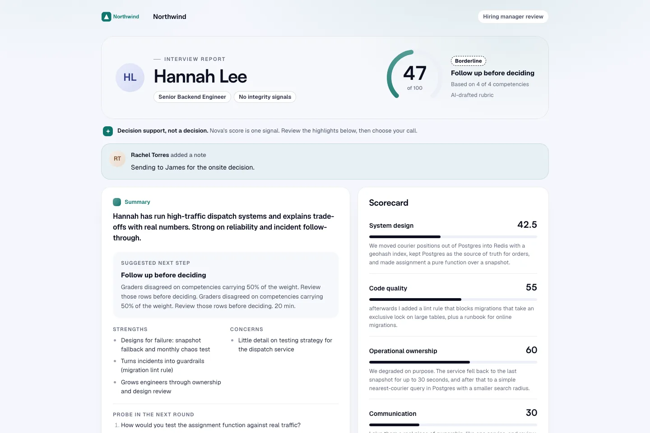Click the Operational ownership score bar
The height and width of the screenshot is (433, 650).
click(x=453, y=362)
